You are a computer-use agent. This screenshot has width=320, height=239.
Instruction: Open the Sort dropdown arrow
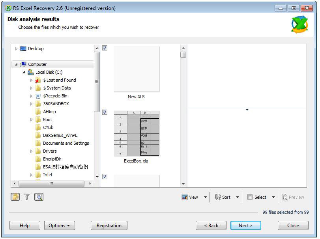click(238, 197)
